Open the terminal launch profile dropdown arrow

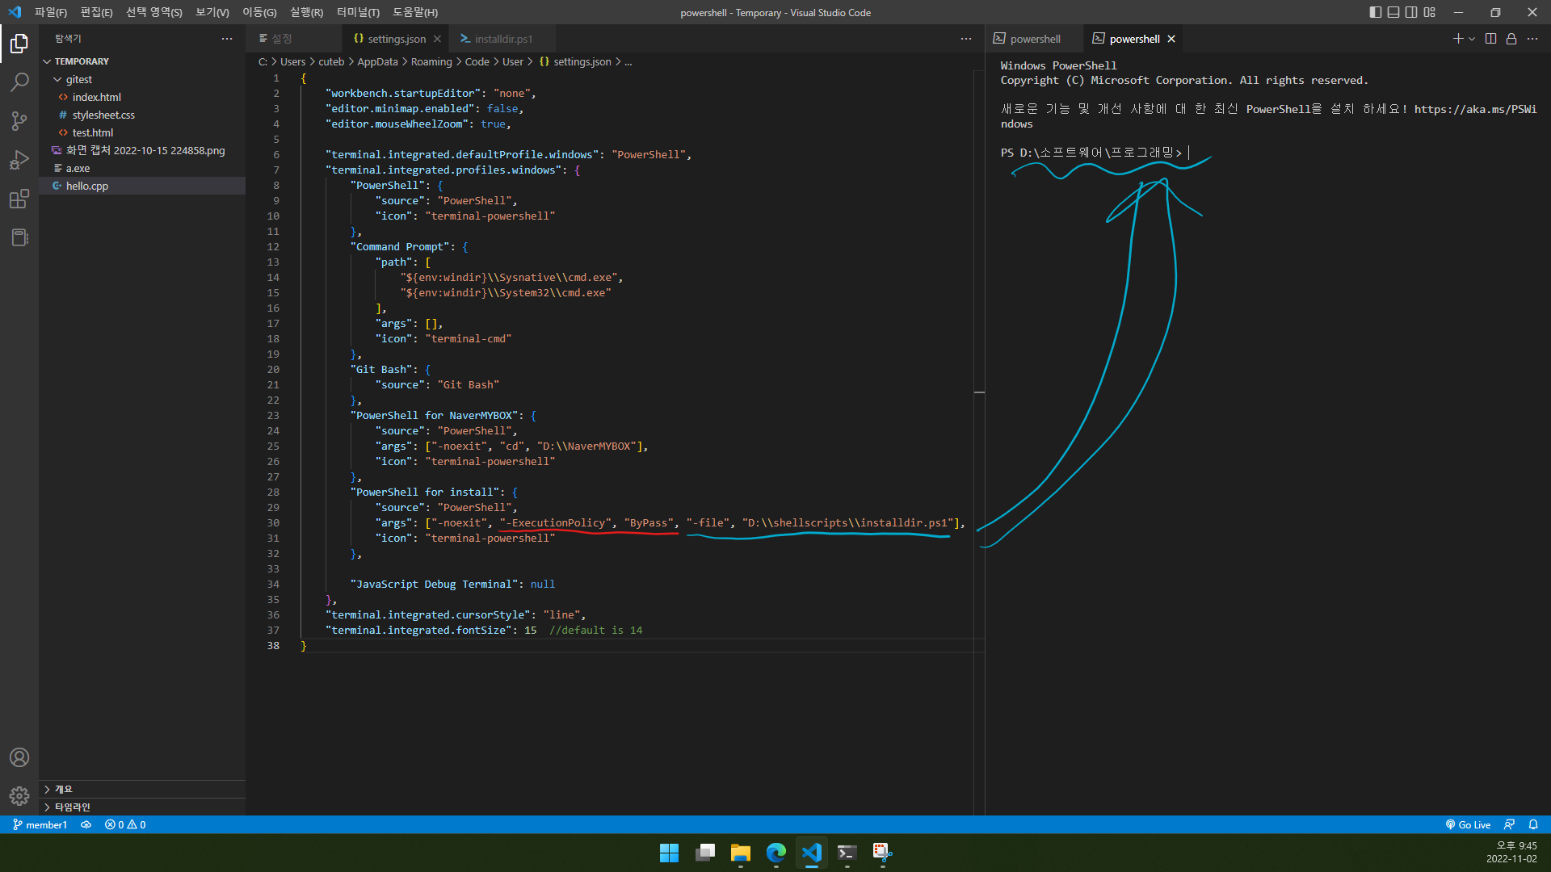pyautogui.click(x=1472, y=39)
